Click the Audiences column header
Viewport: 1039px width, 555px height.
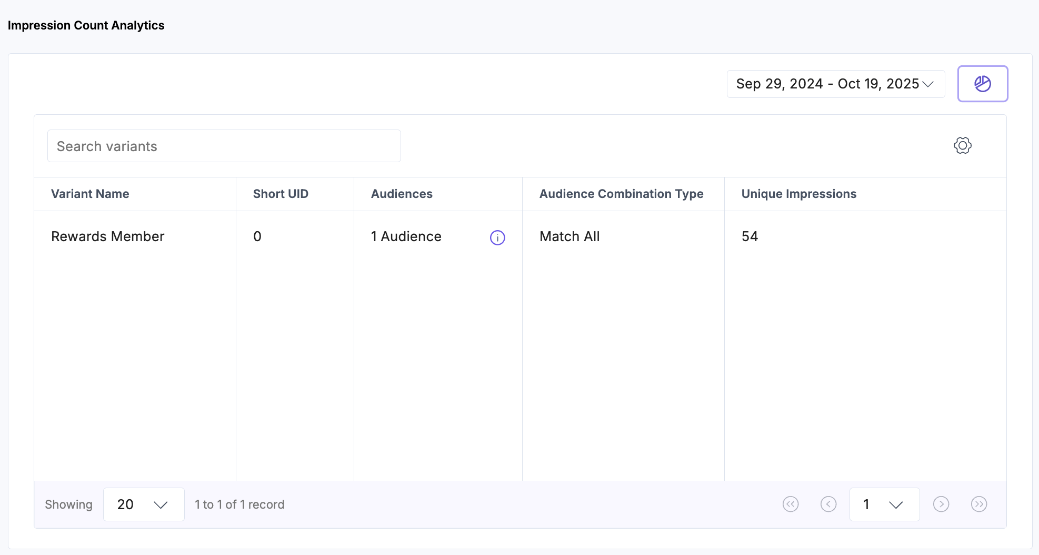point(402,194)
